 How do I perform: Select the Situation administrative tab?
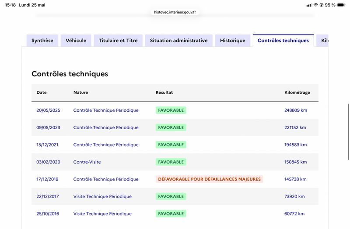coord(179,41)
